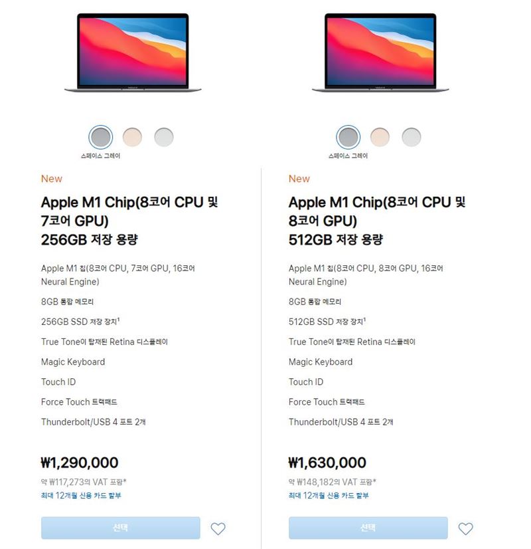Click the 512GB SSD footnote marker
This screenshot has width=531, height=549.
pos(364,319)
